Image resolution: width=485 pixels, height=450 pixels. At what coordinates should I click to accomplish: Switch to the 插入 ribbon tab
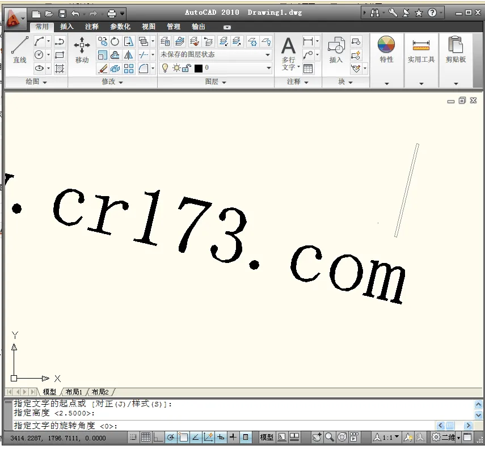coord(66,27)
